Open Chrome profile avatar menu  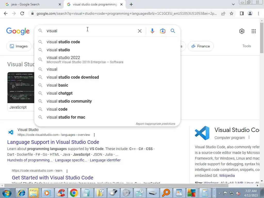[x=250, y=13]
